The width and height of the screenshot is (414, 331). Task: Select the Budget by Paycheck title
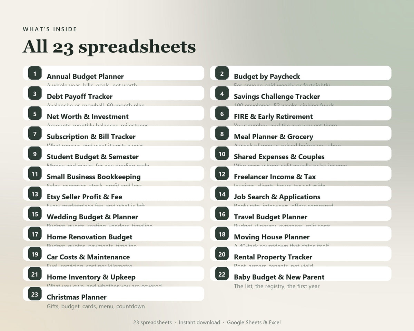[x=267, y=77]
